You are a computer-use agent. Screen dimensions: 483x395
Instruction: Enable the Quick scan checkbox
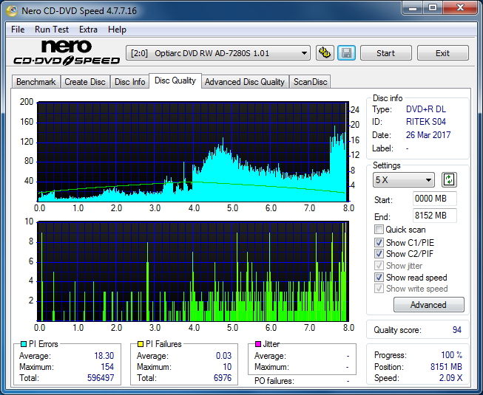(x=379, y=230)
